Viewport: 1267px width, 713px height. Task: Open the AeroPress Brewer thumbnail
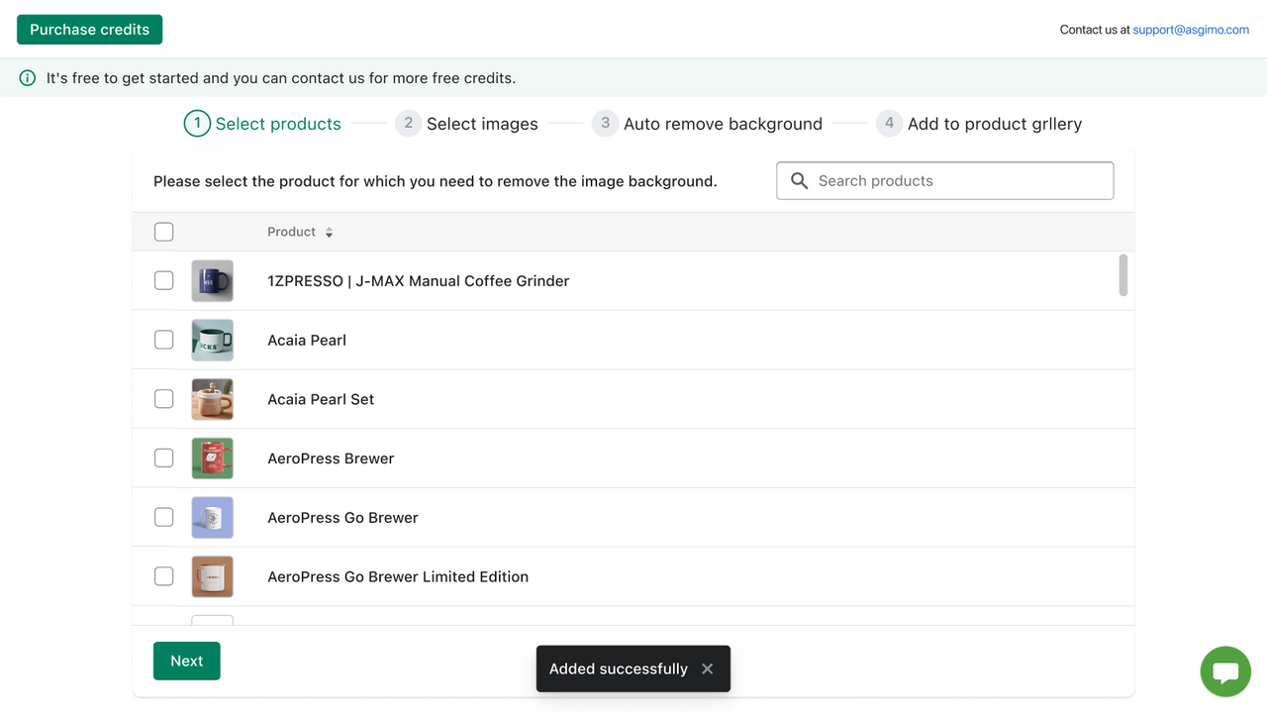(x=212, y=458)
